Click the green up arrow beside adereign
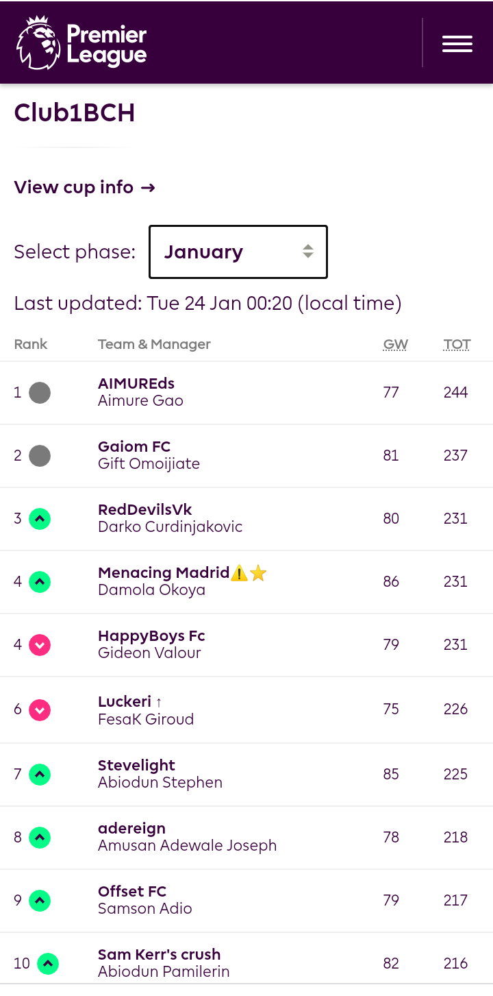The width and height of the screenshot is (493, 996). click(40, 838)
